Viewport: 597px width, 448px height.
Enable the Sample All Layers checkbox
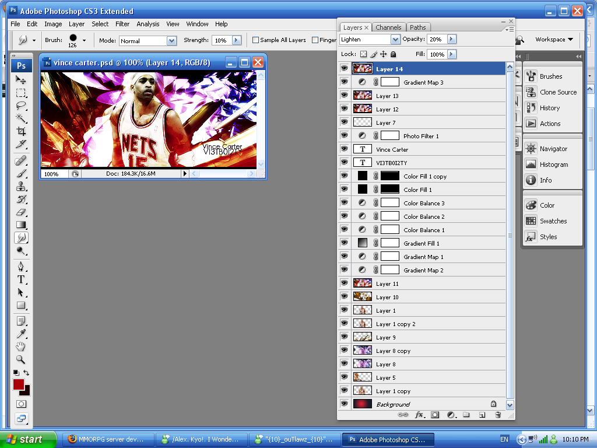[x=255, y=40]
